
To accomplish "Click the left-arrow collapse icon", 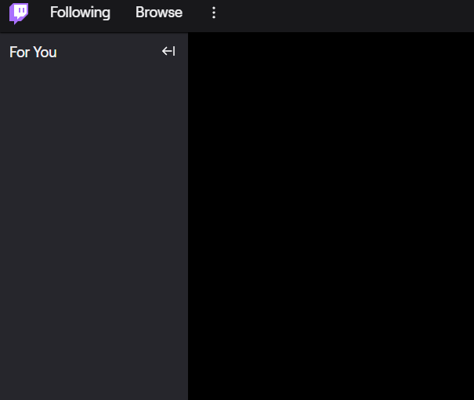I will [x=168, y=51].
